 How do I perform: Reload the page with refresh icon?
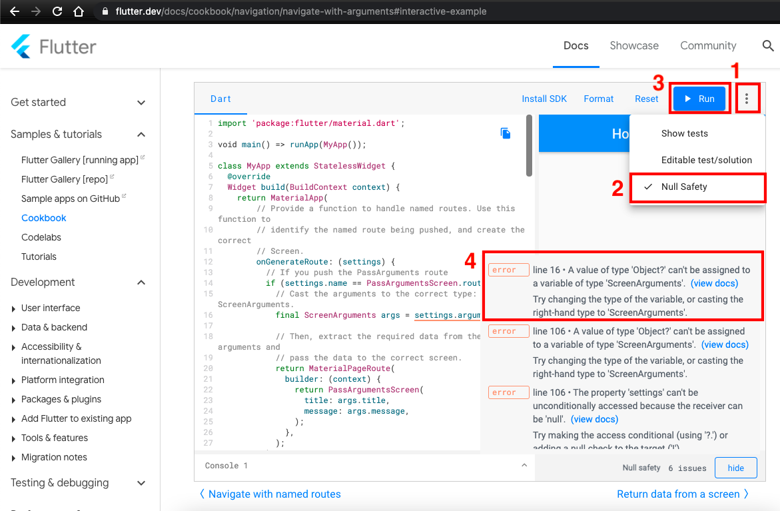point(57,11)
